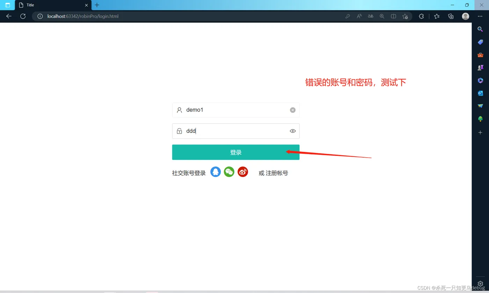Open the browser extensions puzzle icon
Image resolution: width=489 pixels, height=293 pixels.
[x=422, y=16]
